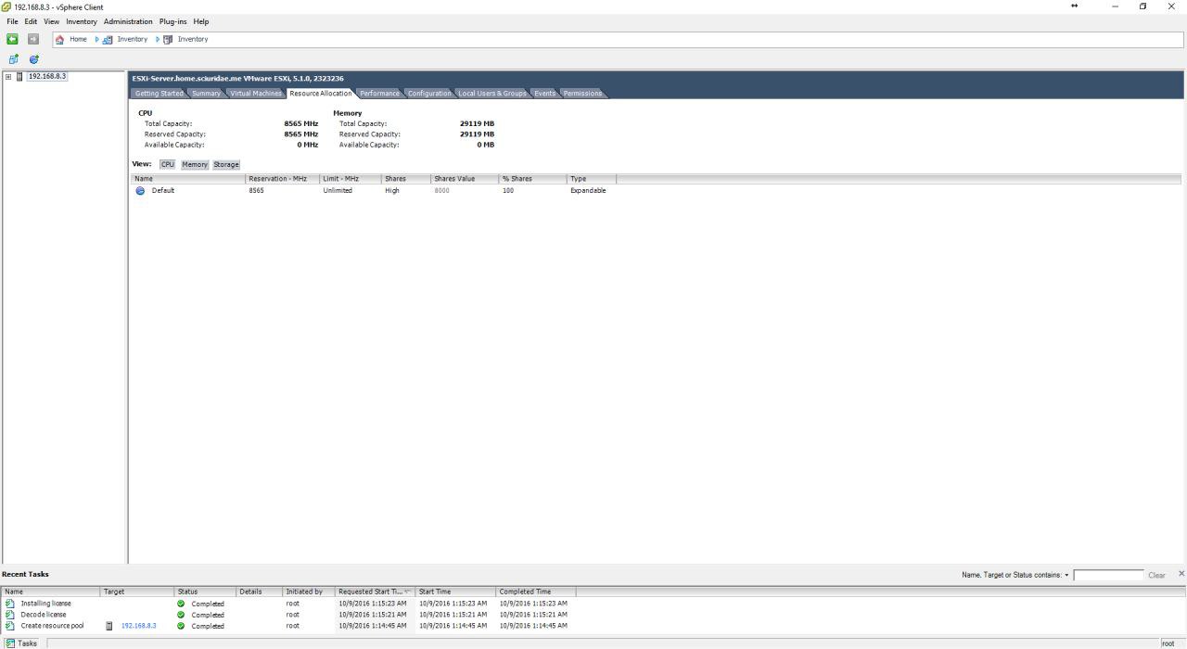
Task: Click the Decode license task icon
Action: click(10, 614)
